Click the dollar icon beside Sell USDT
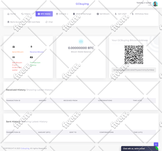The image size is (162, 151). tap(116, 14)
